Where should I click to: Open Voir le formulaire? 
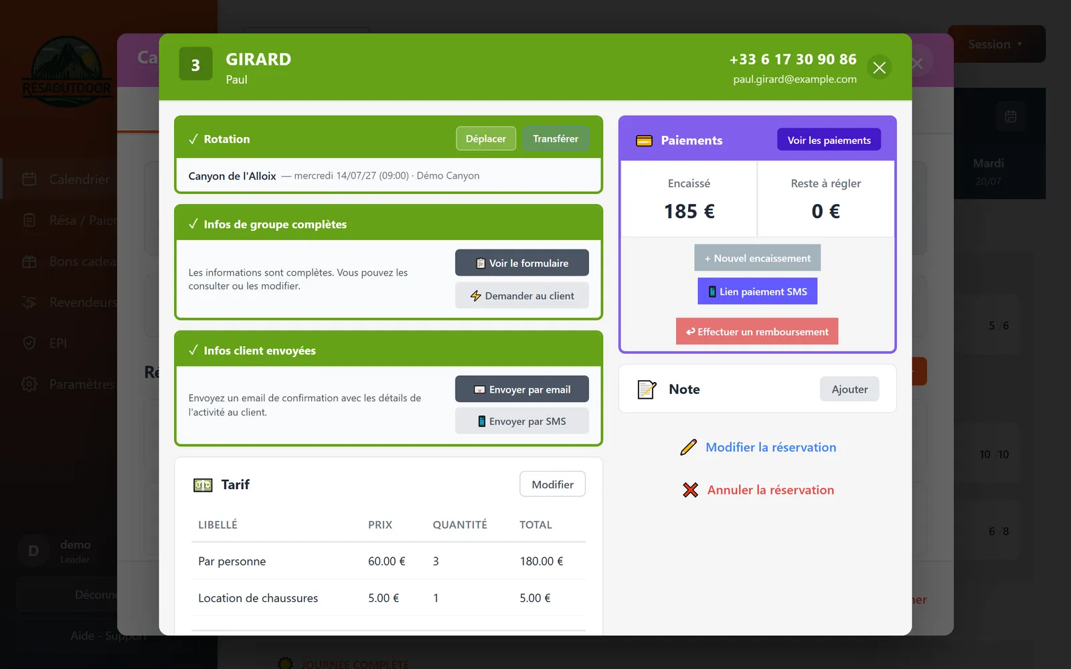pos(522,263)
